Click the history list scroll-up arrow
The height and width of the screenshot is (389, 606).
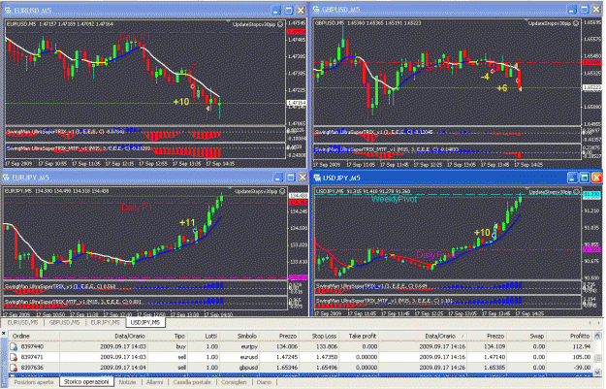point(597,336)
